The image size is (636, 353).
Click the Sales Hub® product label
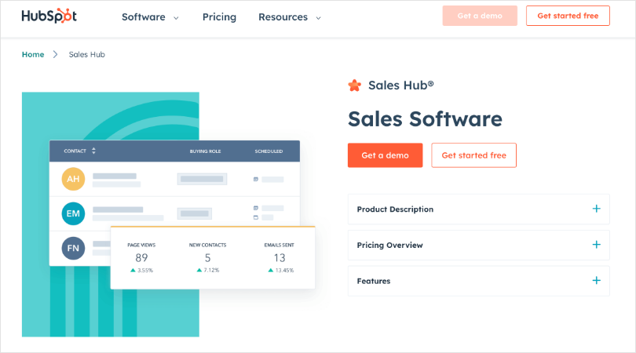(400, 85)
